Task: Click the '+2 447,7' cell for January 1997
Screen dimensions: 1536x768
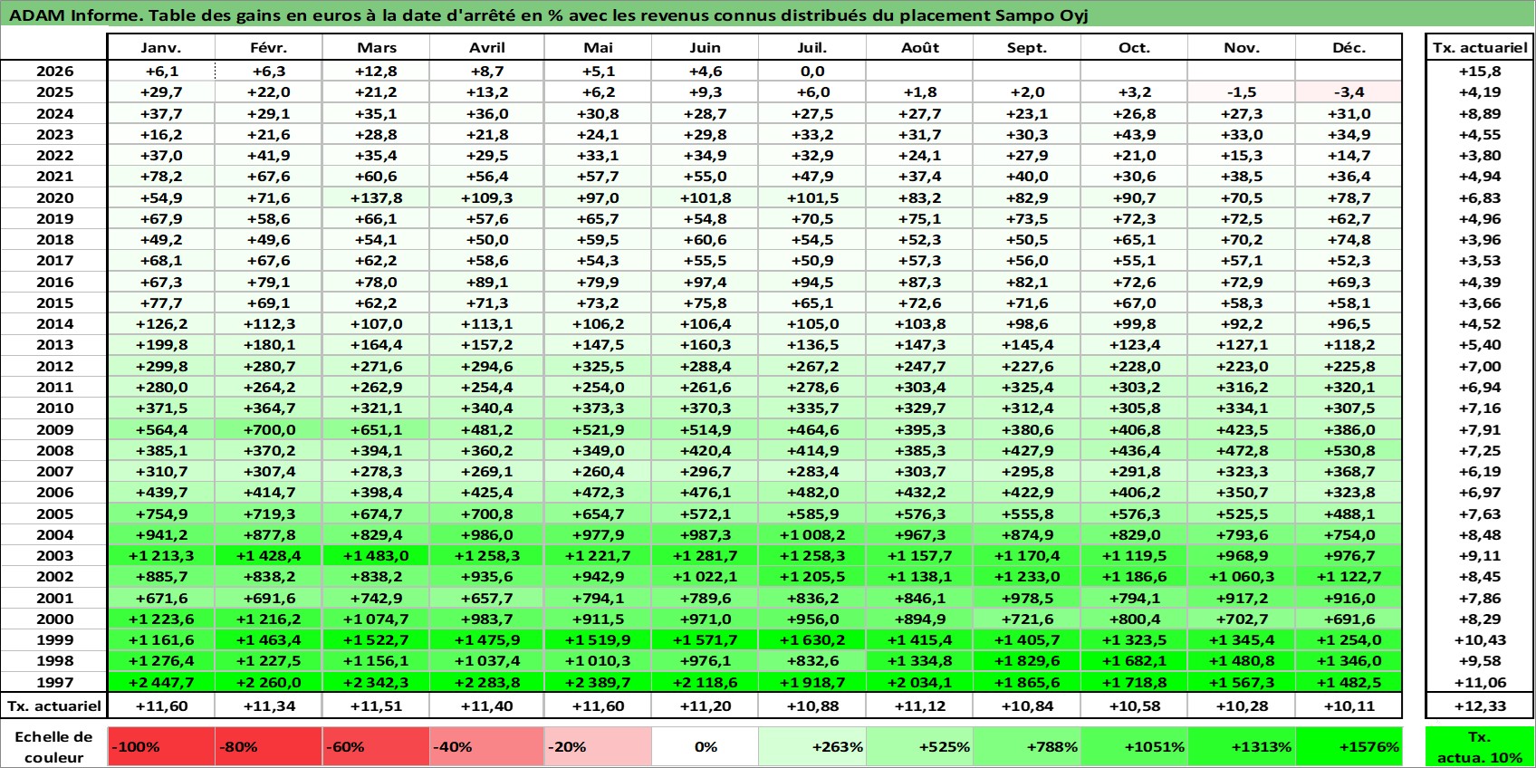Action: [x=161, y=682]
